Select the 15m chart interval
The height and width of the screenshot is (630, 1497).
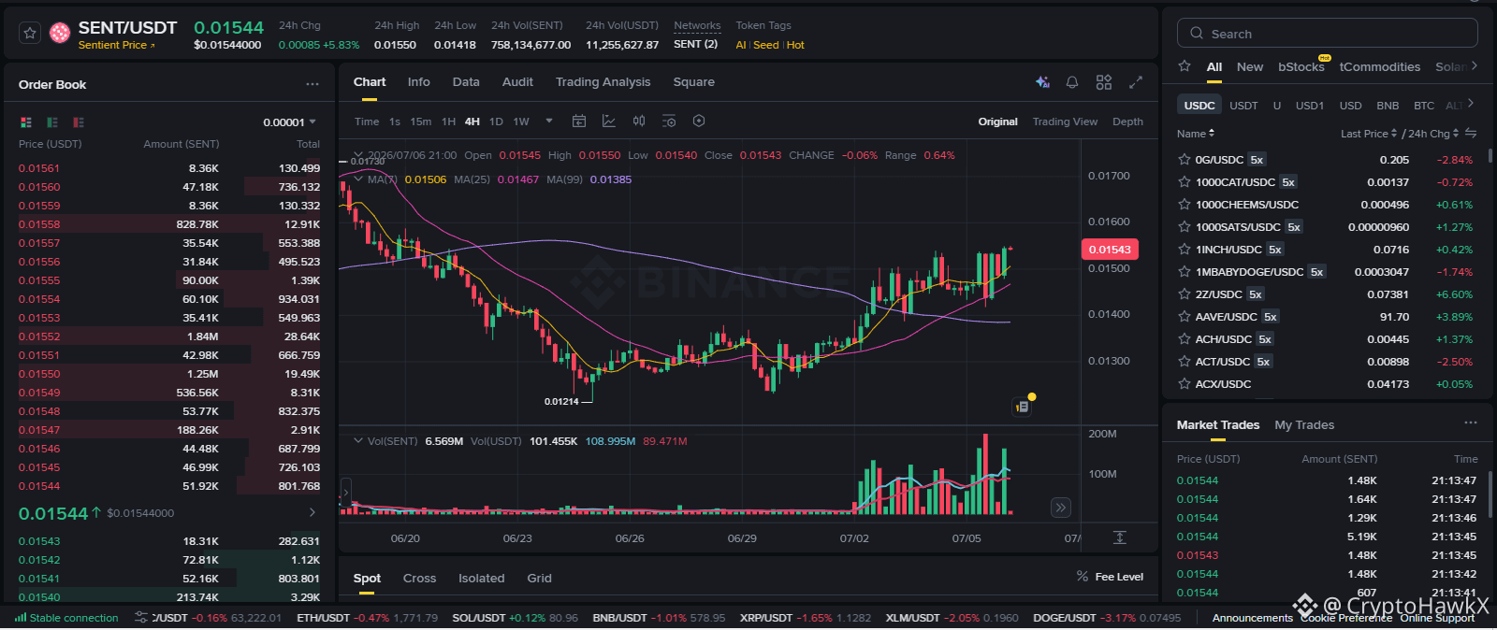(421, 122)
